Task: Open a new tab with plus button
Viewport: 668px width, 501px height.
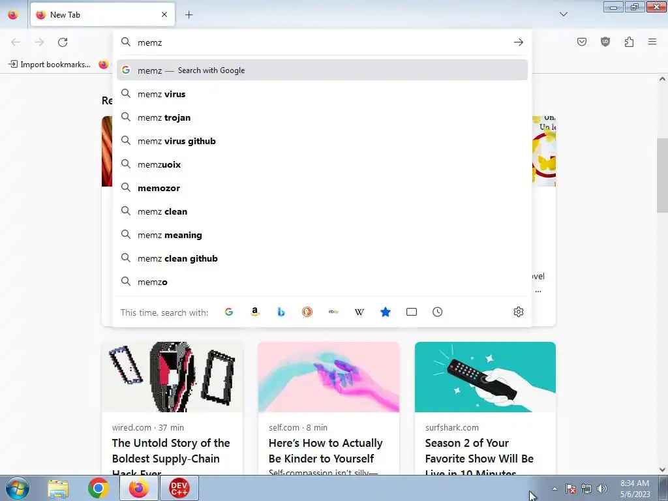Action: pyautogui.click(x=189, y=15)
